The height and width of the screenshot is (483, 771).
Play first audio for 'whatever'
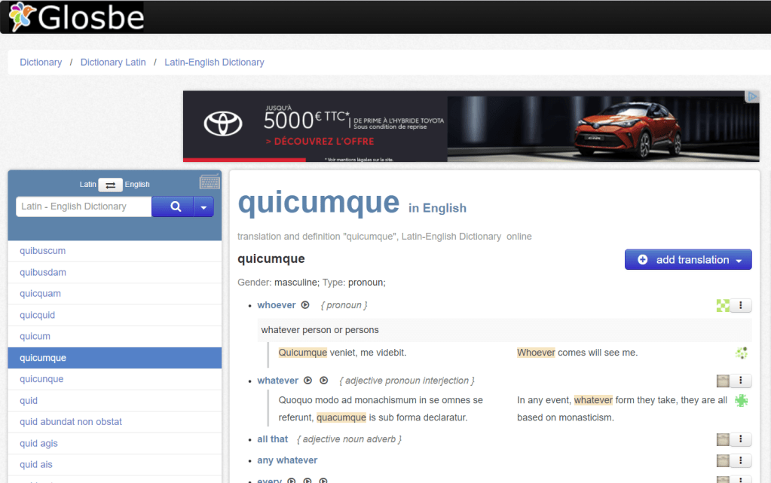pos(307,381)
